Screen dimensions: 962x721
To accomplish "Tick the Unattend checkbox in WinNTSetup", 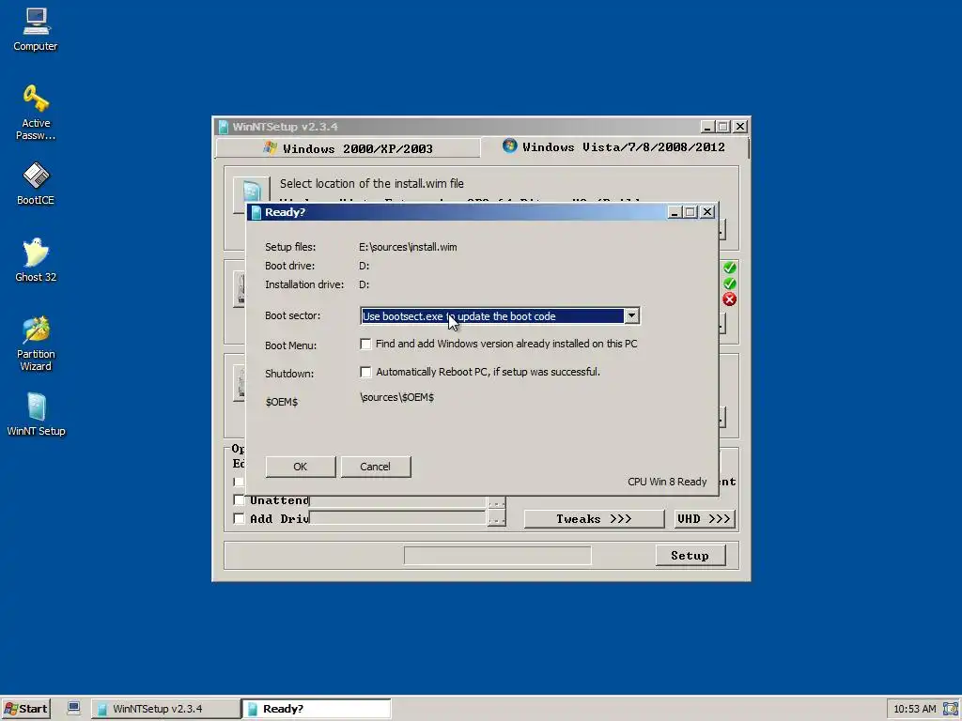I will pyautogui.click(x=240, y=500).
